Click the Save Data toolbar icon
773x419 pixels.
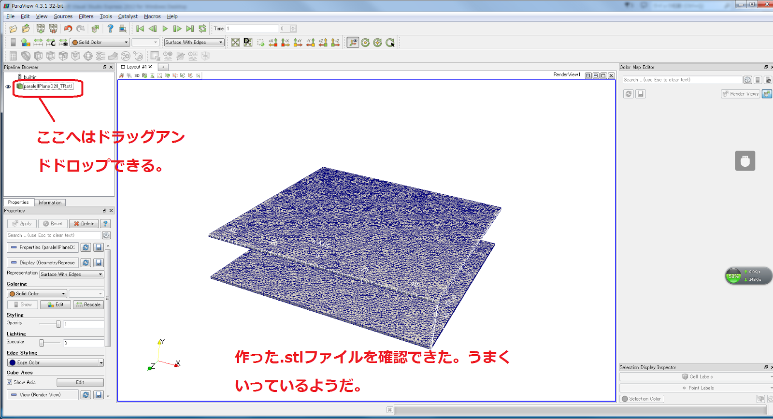(x=26, y=29)
